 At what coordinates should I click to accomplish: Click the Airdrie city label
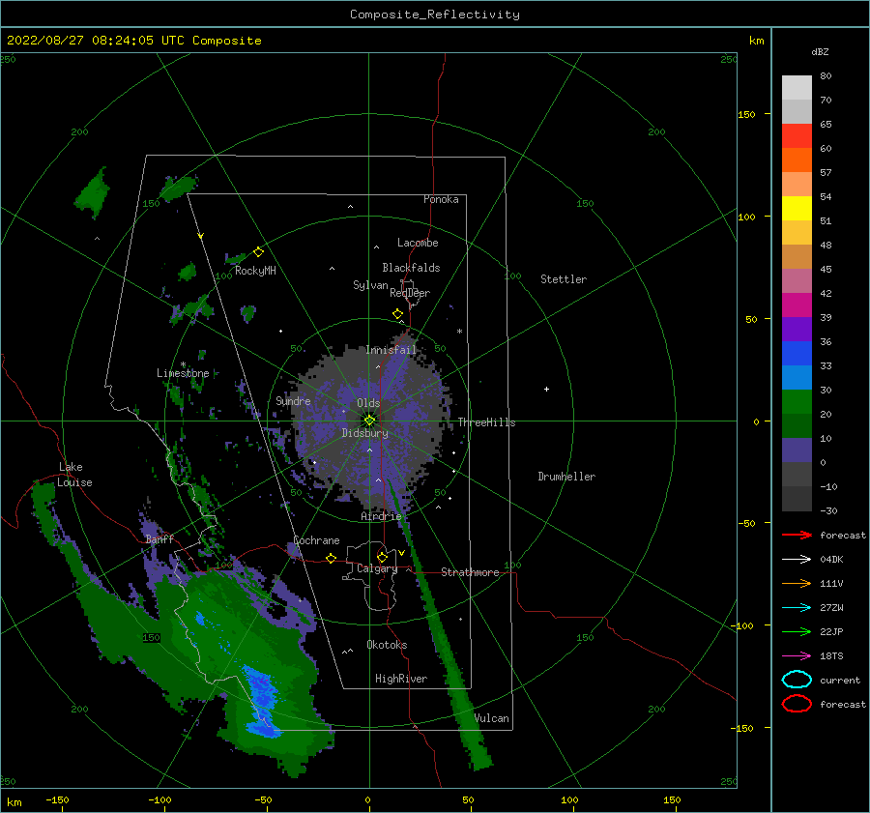pos(381,516)
